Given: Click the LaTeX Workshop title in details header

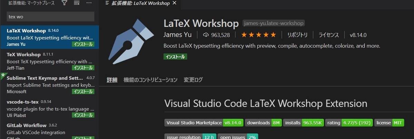Looking at the screenshot, I should point(201,24).
